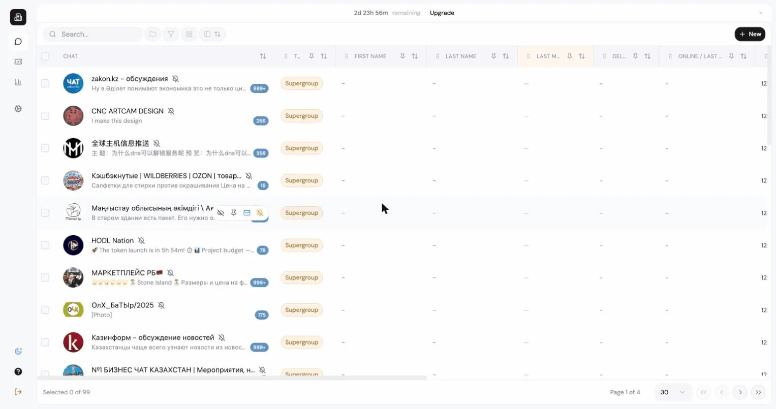
Task: Sort the DEL... column
Action: 647,56
